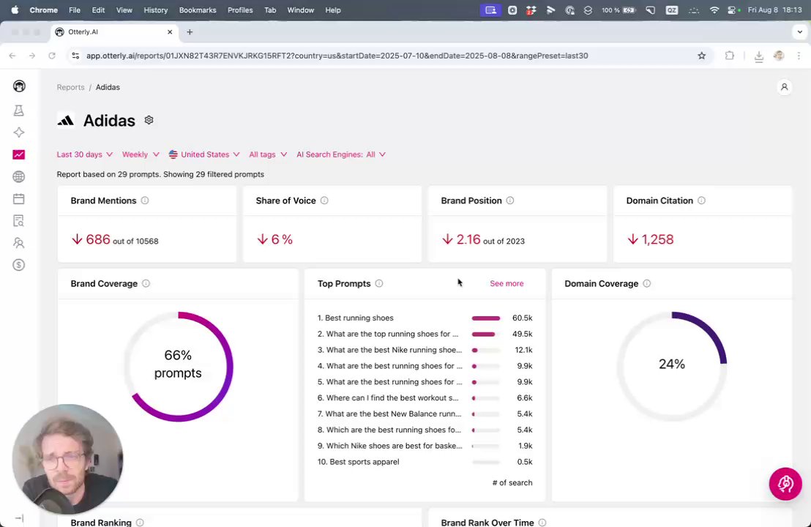Open the Bookmarks menu
Screen dimensions: 811x527
pos(198,10)
